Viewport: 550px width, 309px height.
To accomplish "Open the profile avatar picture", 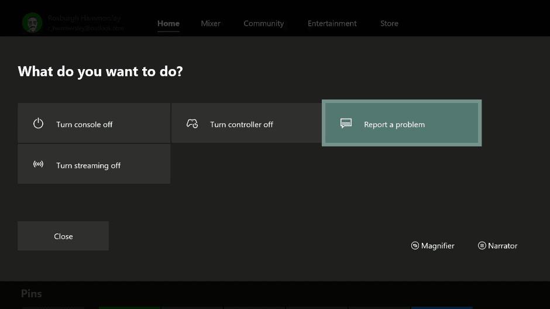I will (x=32, y=23).
